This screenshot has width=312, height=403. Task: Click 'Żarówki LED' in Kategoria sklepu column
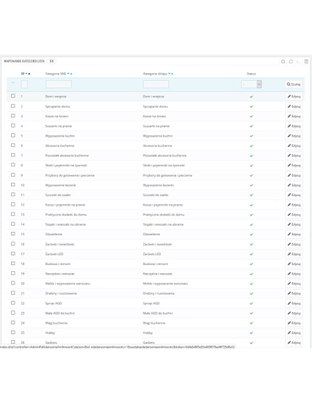[152, 254]
